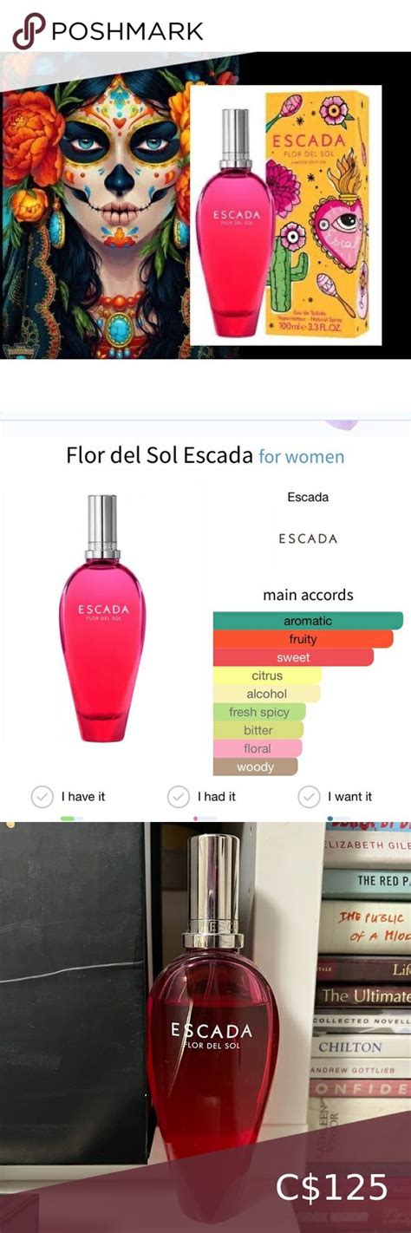Select the citrus accord bar

[x=267, y=675]
